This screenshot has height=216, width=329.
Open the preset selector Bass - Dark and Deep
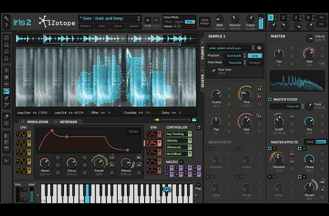pos(110,19)
